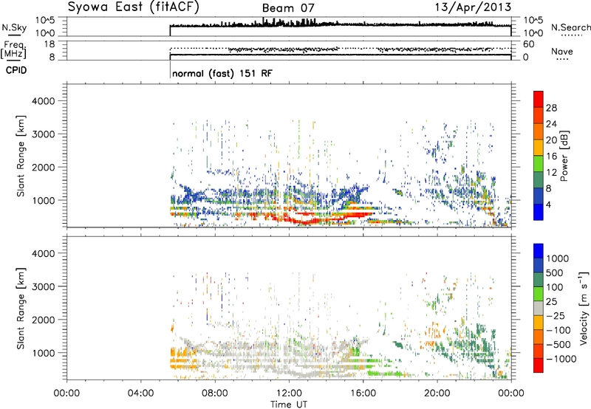Click the 'Velocity [m s-1]' colorbar title
Viewport: 591px width, 409px height.
pos(584,308)
